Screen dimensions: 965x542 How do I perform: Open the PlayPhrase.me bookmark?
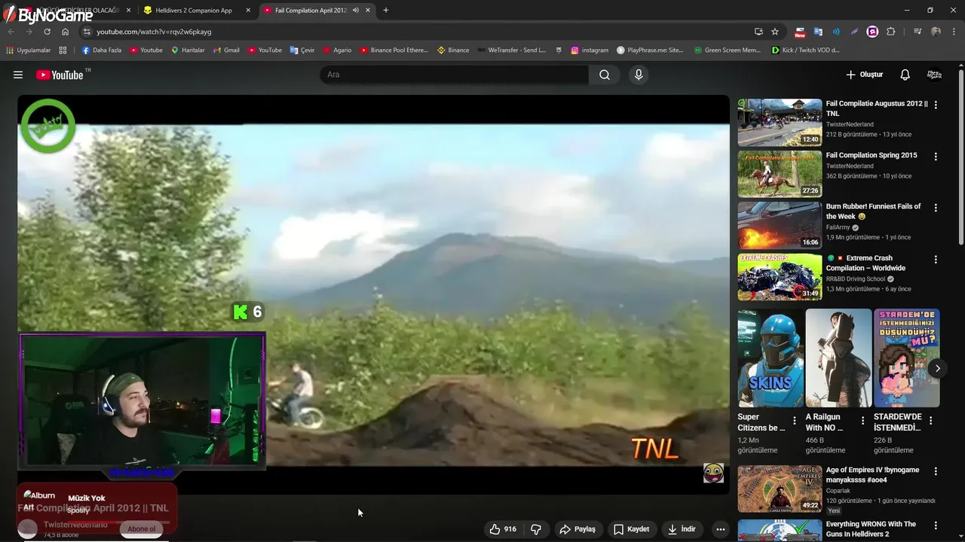(650, 50)
